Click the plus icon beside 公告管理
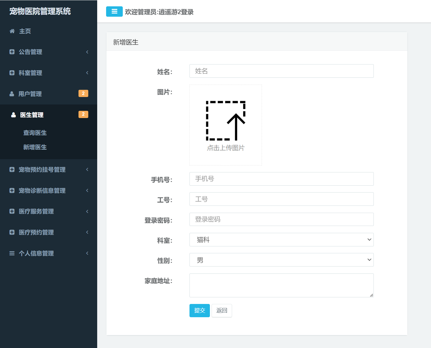431x348 pixels. coord(12,52)
